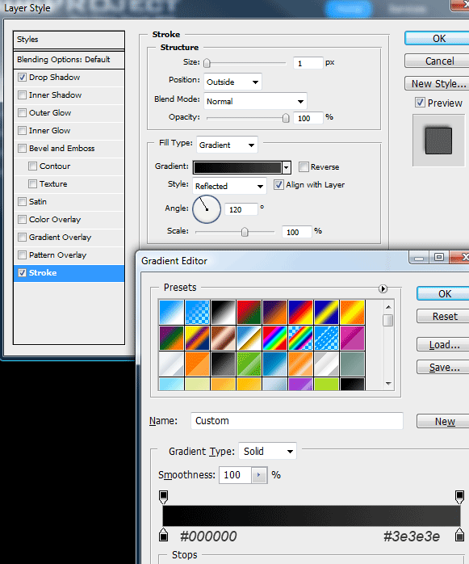Click Cancel in Layer Style dialog
The height and width of the screenshot is (564, 469).
click(x=437, y=61)
